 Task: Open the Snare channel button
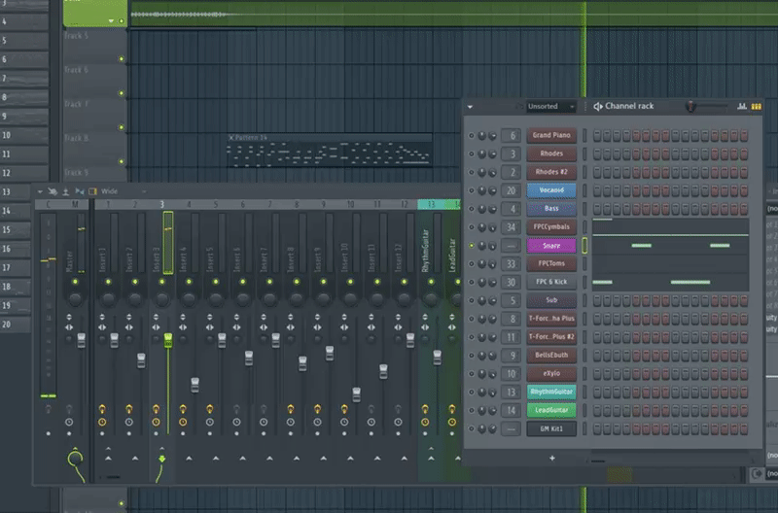(x=551, y=246)
